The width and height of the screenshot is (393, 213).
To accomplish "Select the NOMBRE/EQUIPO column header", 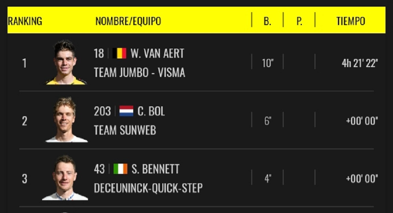I will (128, 21).
